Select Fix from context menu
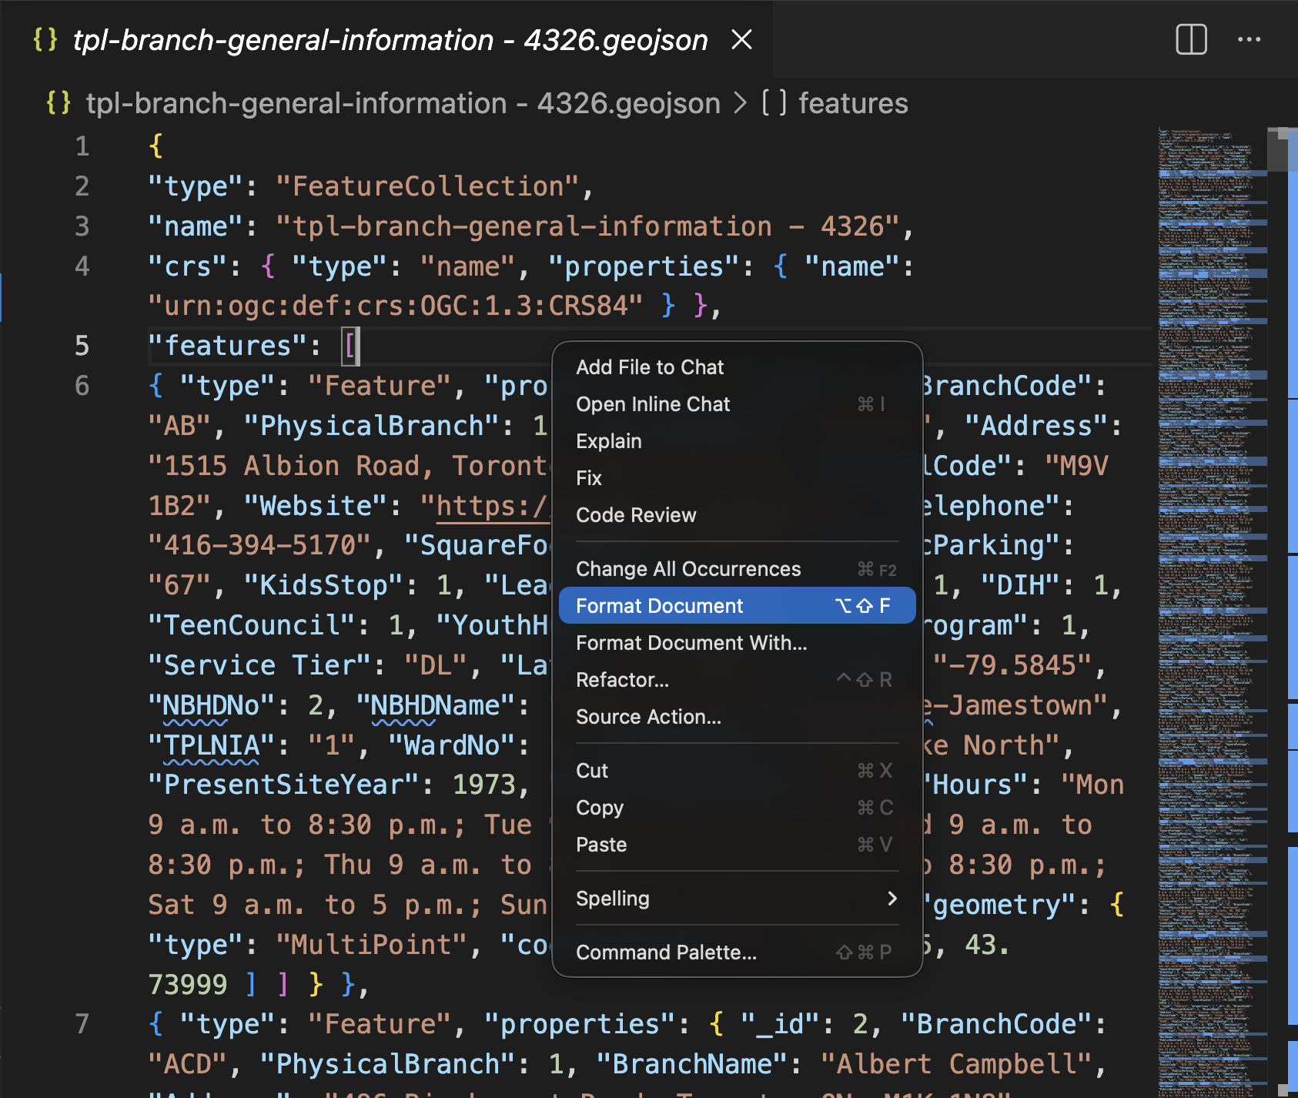Screen dimensions: 1298x1098 [737, 478]
